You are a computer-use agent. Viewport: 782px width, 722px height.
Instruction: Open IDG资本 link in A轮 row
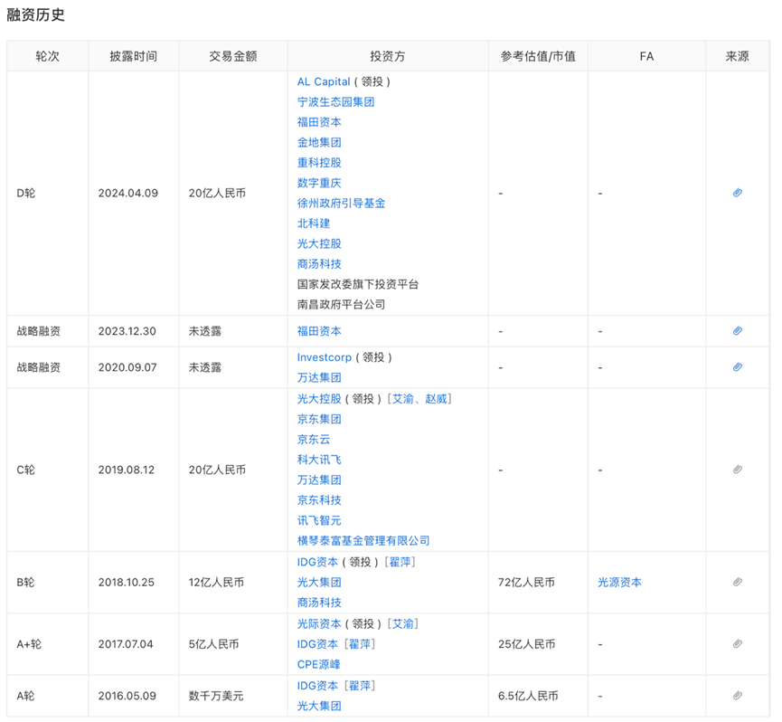pyautogui.click(x=317, y=686)
